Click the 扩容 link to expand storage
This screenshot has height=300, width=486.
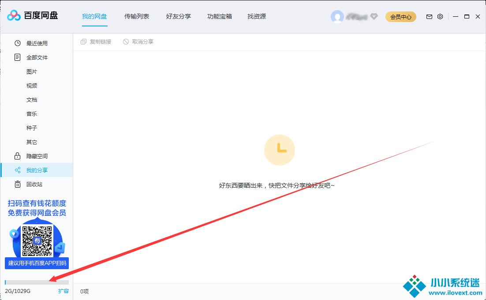tap(64, 291)
